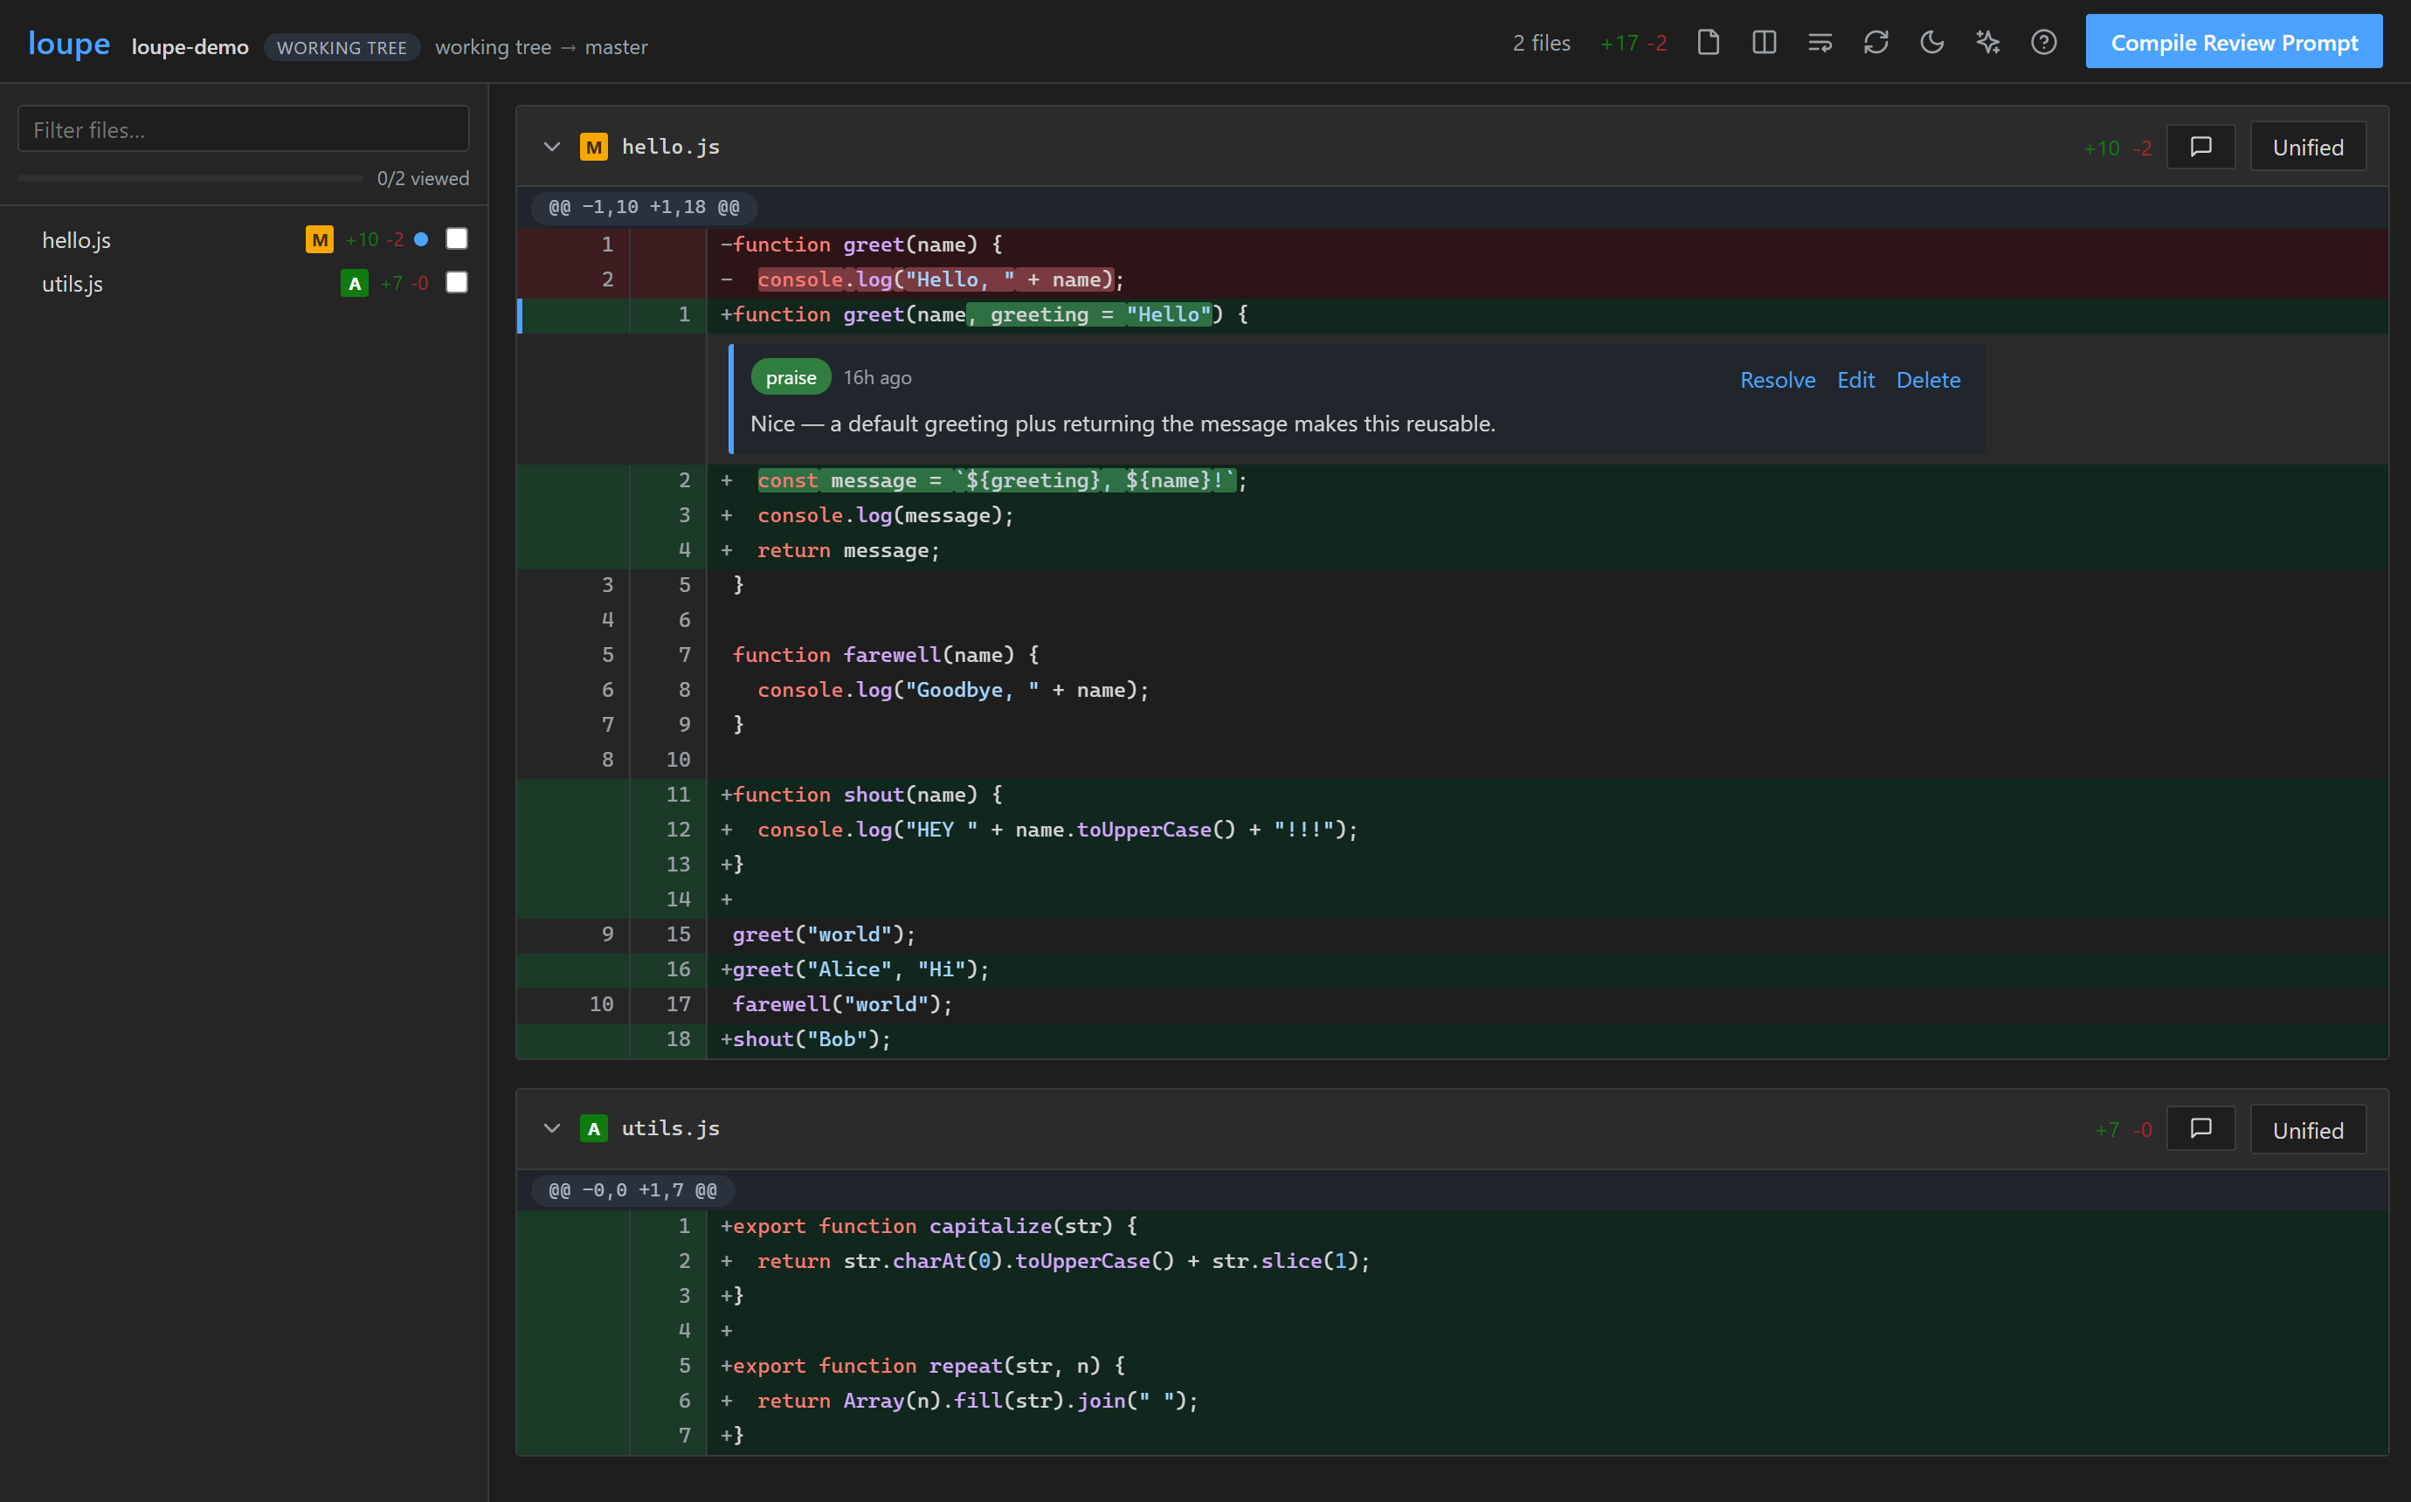Click the refresh diff icon
Screen dimensions: 2411x1502
coord(1876,42)
